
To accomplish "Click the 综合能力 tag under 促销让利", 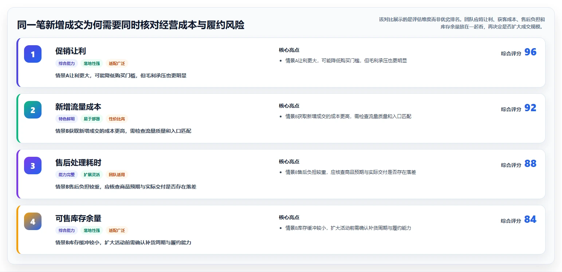I will (x=67, y=63).
